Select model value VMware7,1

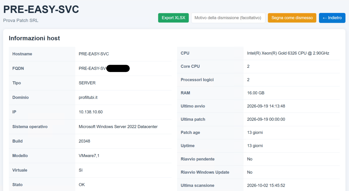coord(89,156)
